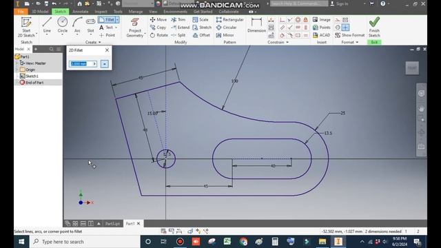Select the Dimension tool
441x248 pixels.
(256, 25)
